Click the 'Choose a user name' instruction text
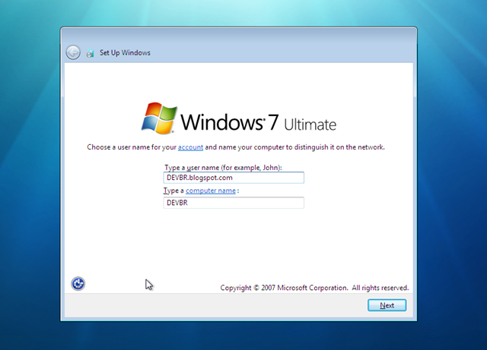This screenshot has height=350, width=487. click(236, 147)
